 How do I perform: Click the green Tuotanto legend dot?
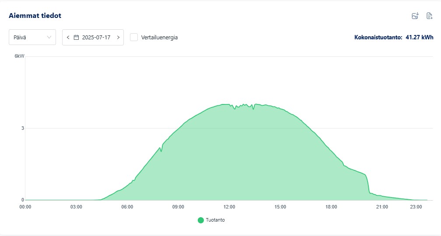click(x=201, y=220)
